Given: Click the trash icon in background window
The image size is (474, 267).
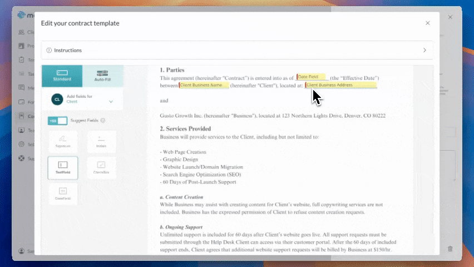Looking at the screenshot, I should (x=450, y=249).
